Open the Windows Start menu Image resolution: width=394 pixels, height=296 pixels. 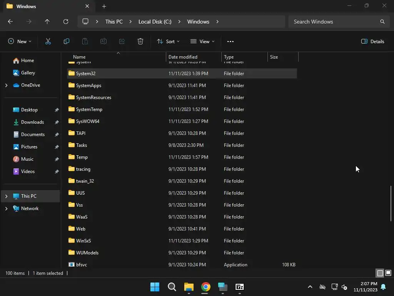tap(155, 287)
